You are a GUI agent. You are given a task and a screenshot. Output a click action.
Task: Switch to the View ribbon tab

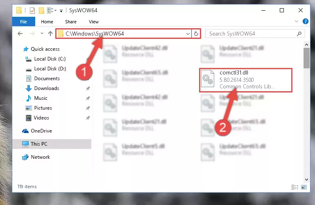pyautogui.click(x=94, y=22)
